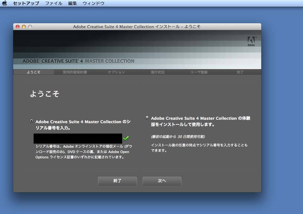
Task: Click the ADOBE CREATIVE SUITE 4 banner title
Action: 78,61
